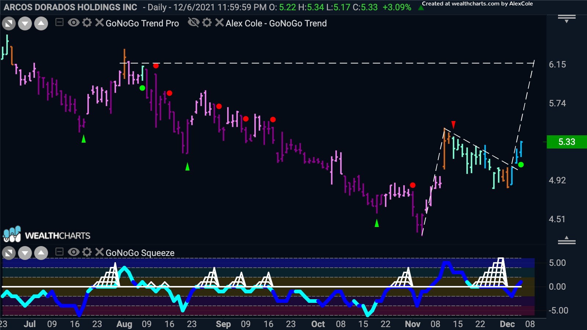587x330 pixels.
Task: Click the green up arrow under July low
Action: tap(84, 139)
